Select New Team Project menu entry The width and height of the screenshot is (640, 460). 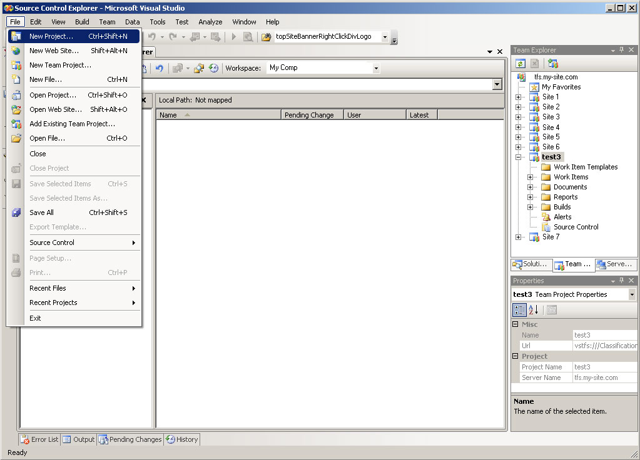tap(74, 65)
